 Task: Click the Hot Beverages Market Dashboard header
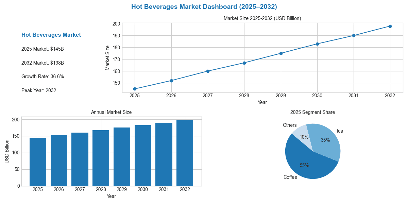204,6
